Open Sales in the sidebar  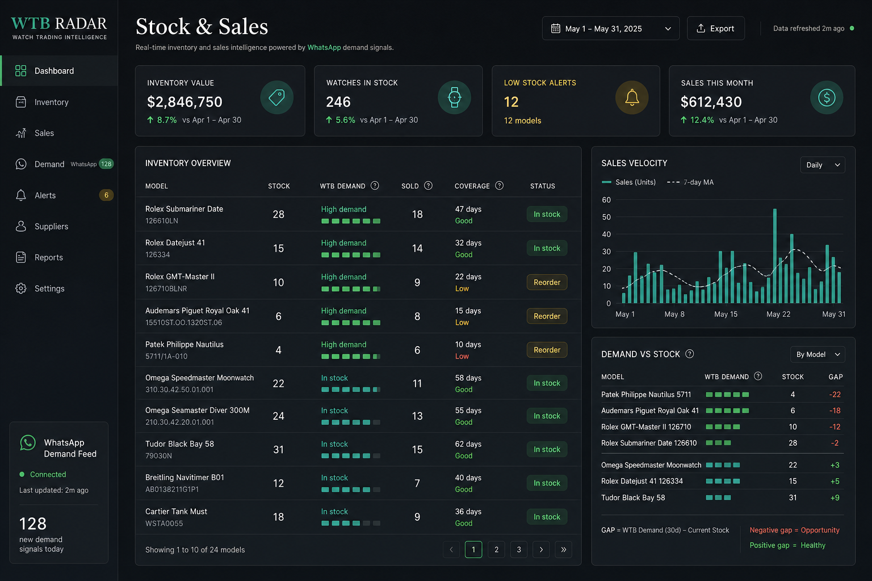59,133
